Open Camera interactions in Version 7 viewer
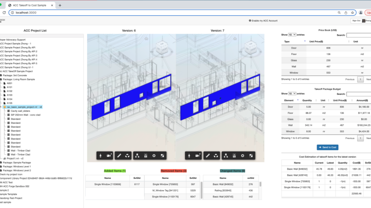This screenshot has width=371, height=208. (x=198, y=156)
